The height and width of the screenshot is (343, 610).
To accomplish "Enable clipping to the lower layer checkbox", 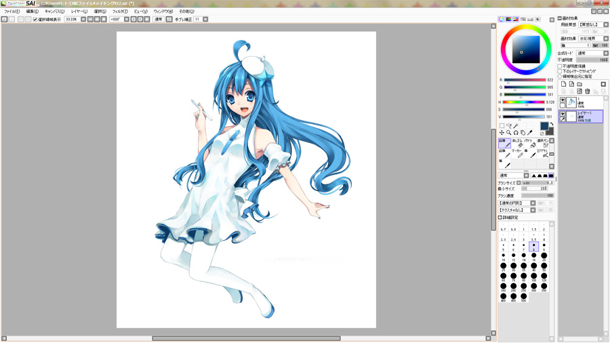I will pyautogui.click(x=560, y=71).
